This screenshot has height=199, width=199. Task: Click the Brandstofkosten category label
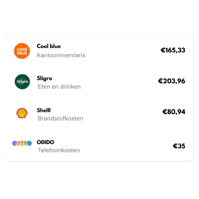60,119
